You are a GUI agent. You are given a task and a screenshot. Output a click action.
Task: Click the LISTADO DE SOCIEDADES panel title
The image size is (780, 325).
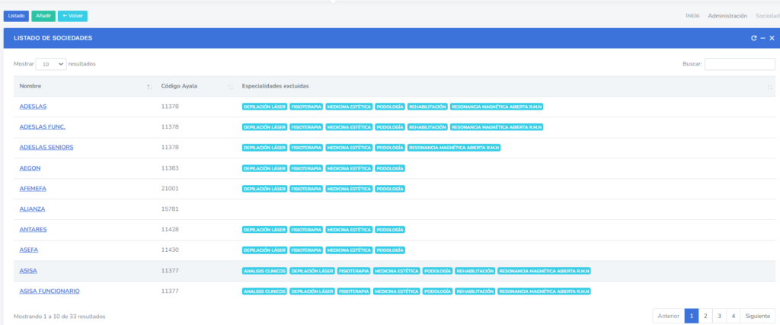pyautogui.click(x=53, y=38)
